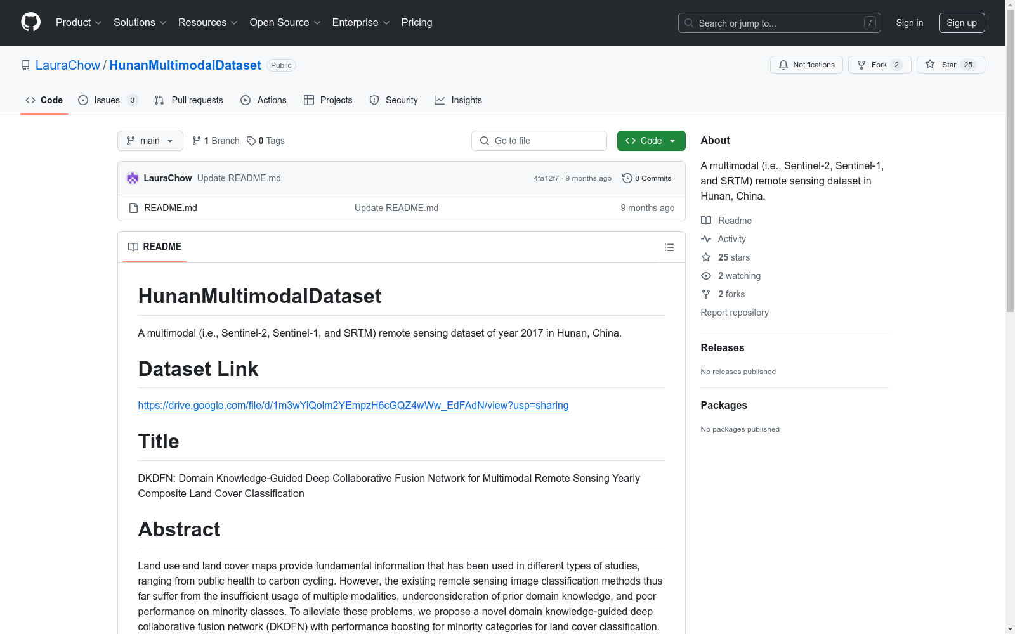Click the tag icon beside 0 Tags
Image resolution: width=1015 pixels, height=634 pixels.
(251, 141)
